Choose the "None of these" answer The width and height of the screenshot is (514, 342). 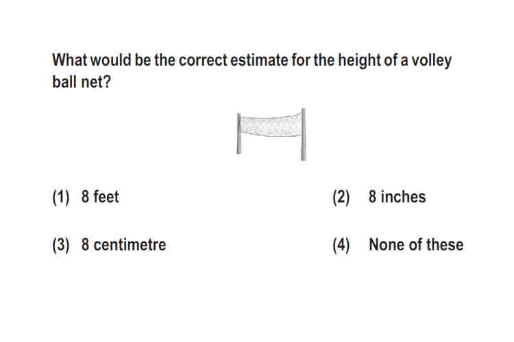[416, 244]
